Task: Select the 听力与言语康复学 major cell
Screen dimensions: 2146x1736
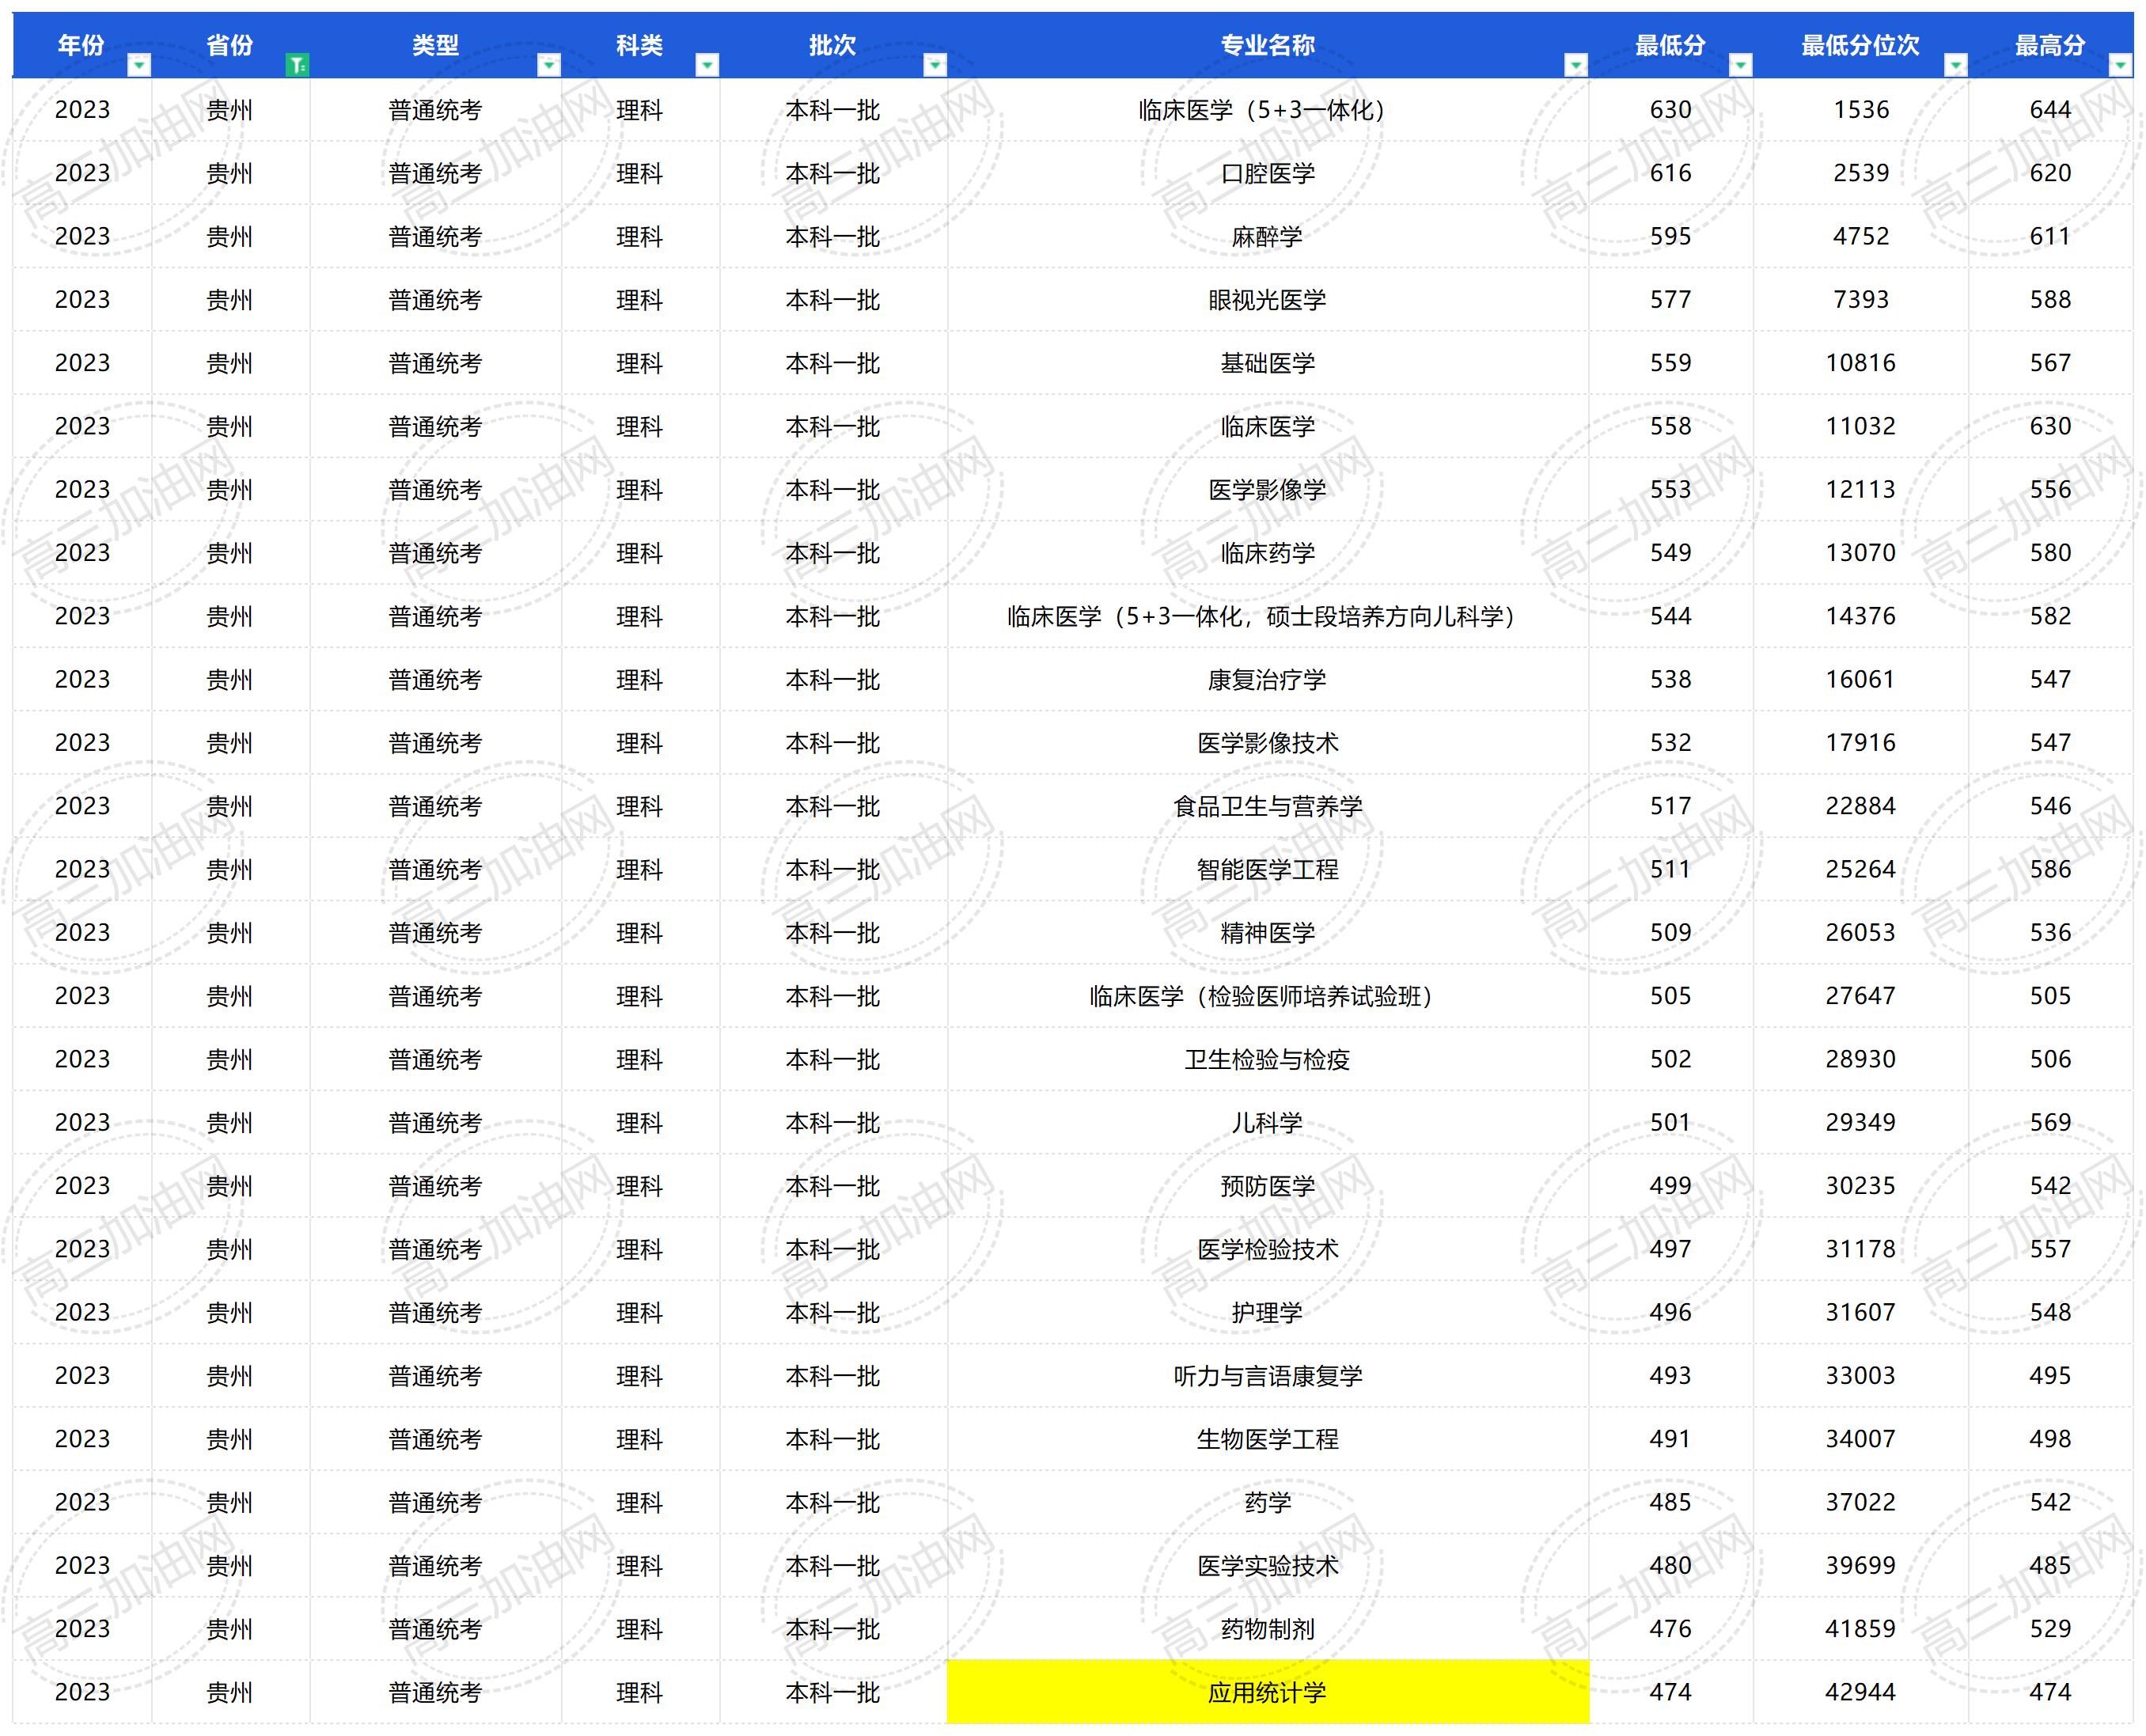Action: tap(1268, 1376)
